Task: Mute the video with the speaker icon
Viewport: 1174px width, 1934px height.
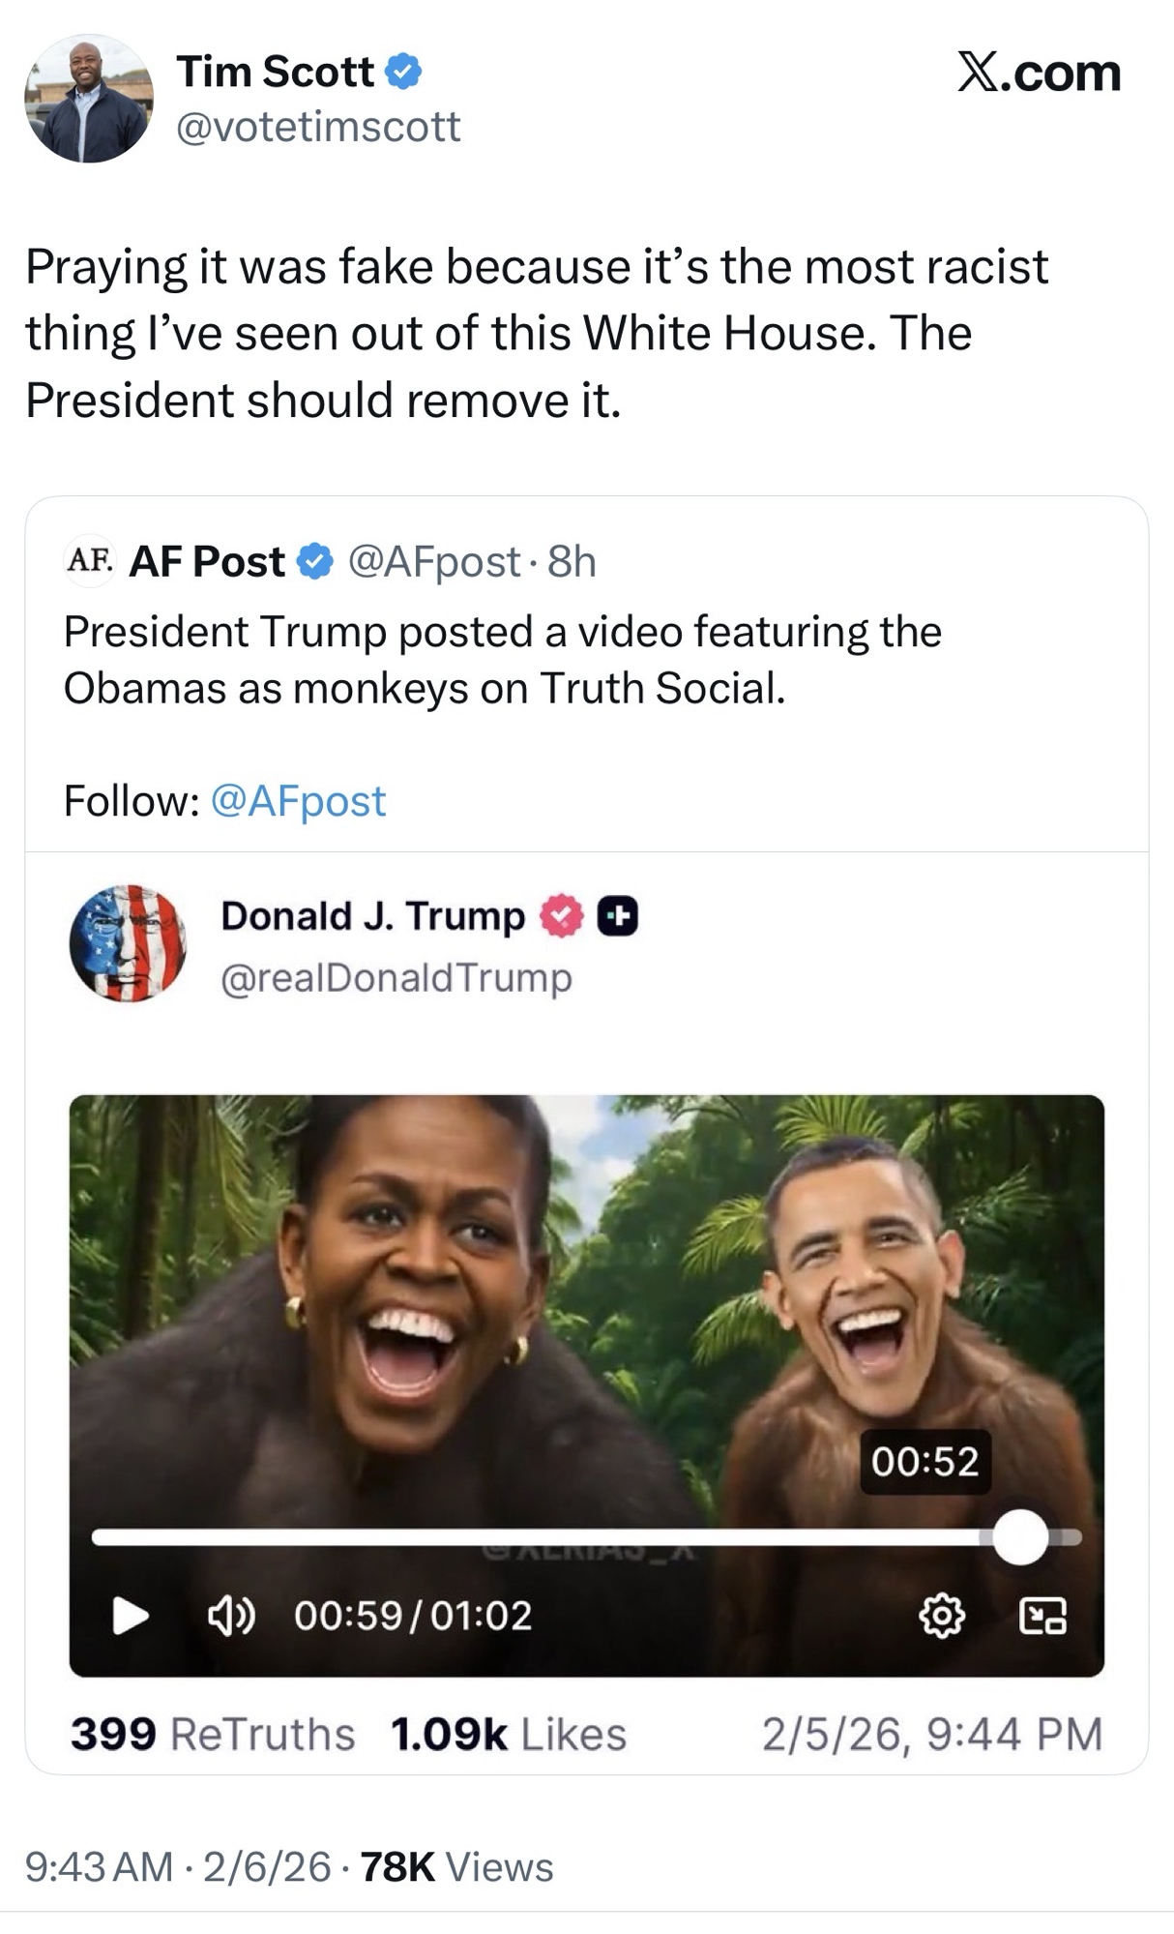Action: (x=231, y=1615)
